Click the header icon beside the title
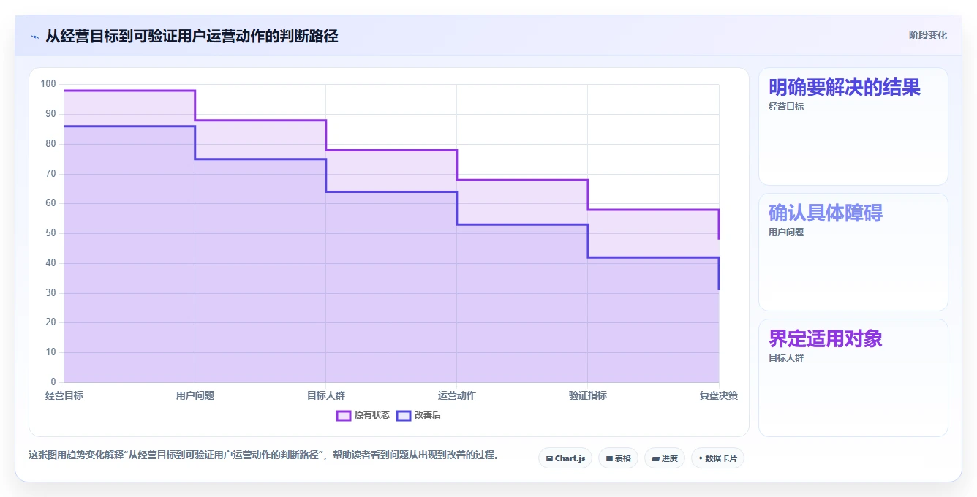The height and width of the screenshot is (497, 977). (34, 37)
